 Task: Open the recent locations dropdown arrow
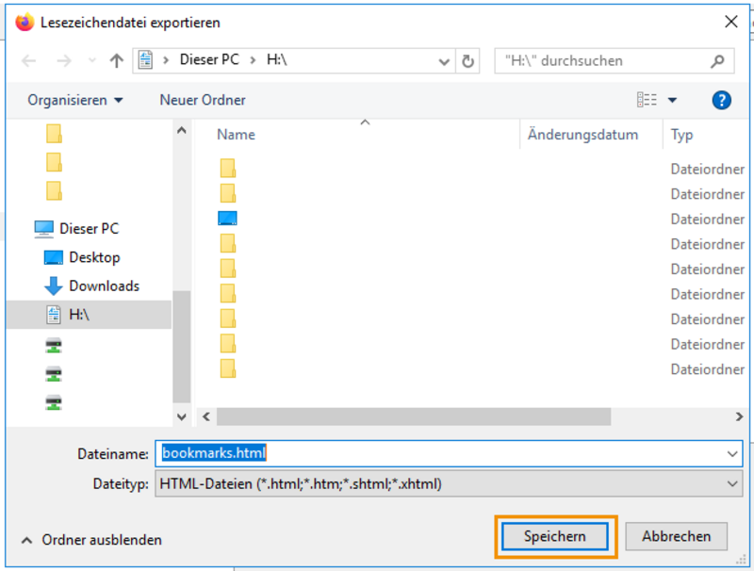point(91,61)
